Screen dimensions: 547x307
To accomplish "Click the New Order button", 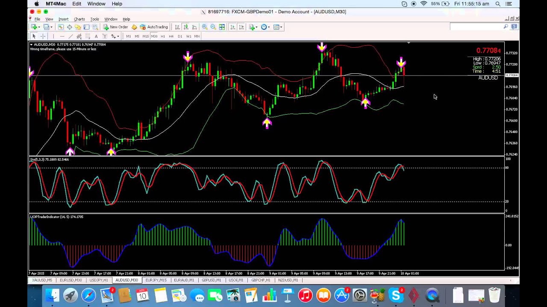I will click(116, 27).
